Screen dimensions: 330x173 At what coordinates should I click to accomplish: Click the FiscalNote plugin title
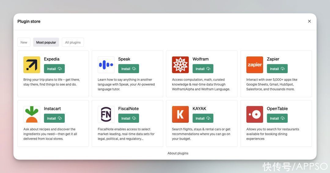click(128, 109)
